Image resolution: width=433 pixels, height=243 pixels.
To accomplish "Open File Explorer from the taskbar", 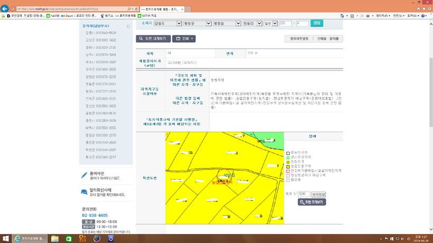I will [55, 239].
